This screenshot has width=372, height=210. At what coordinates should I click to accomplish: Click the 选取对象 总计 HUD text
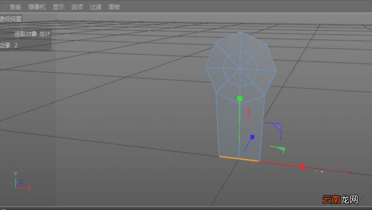(32, 34)
